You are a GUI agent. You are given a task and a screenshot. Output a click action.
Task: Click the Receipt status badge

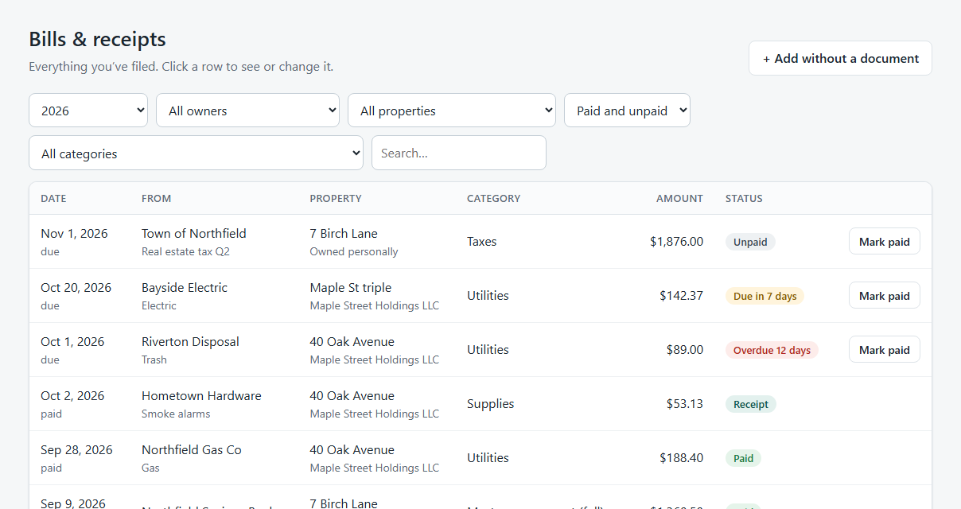[751, 404]
